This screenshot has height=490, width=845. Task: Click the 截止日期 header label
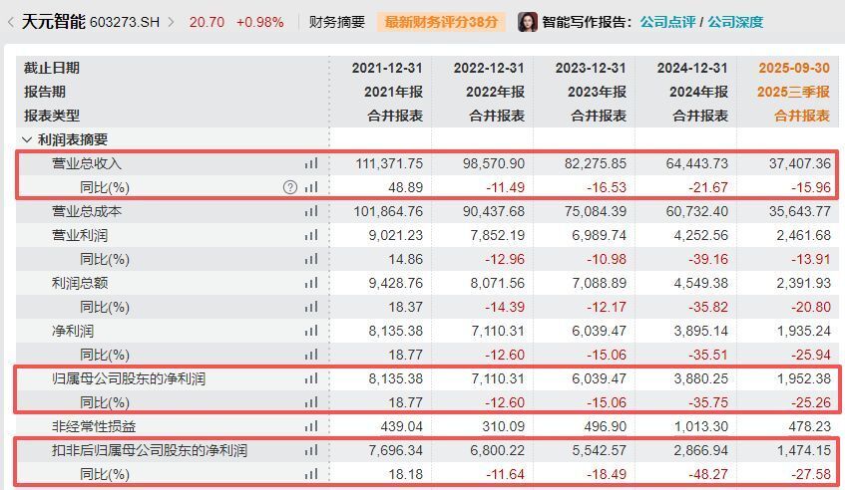pyautogui.click(x=52, y=68)
